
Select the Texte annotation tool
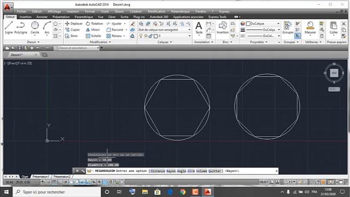pos(199,28)
